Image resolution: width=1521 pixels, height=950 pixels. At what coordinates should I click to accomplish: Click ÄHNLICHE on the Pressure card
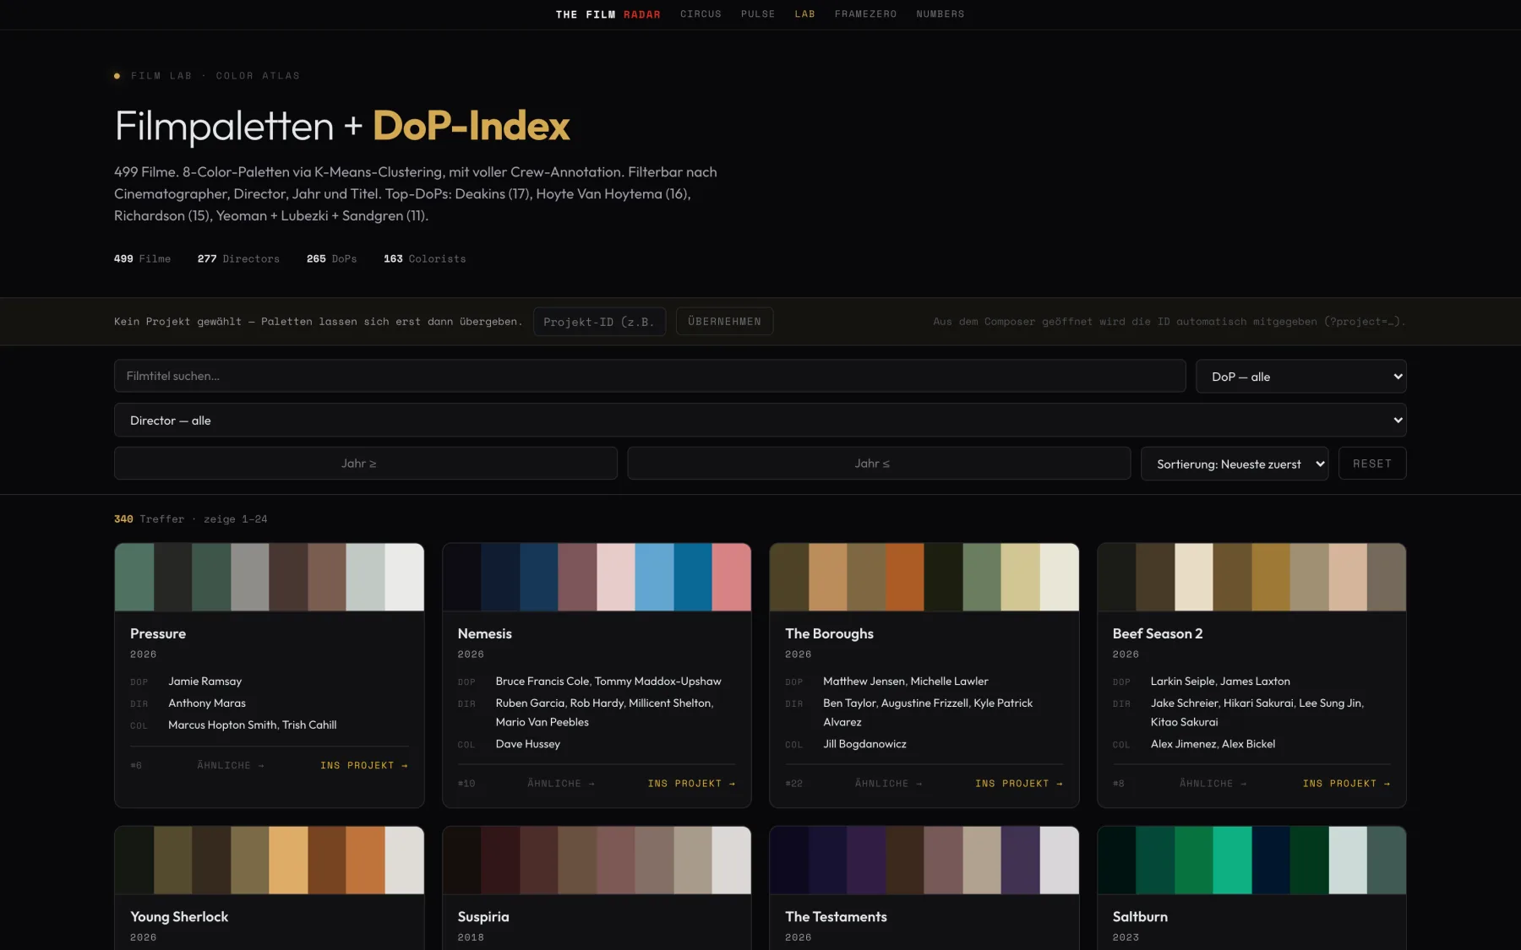pyautogui.click(x=231, y=766)
